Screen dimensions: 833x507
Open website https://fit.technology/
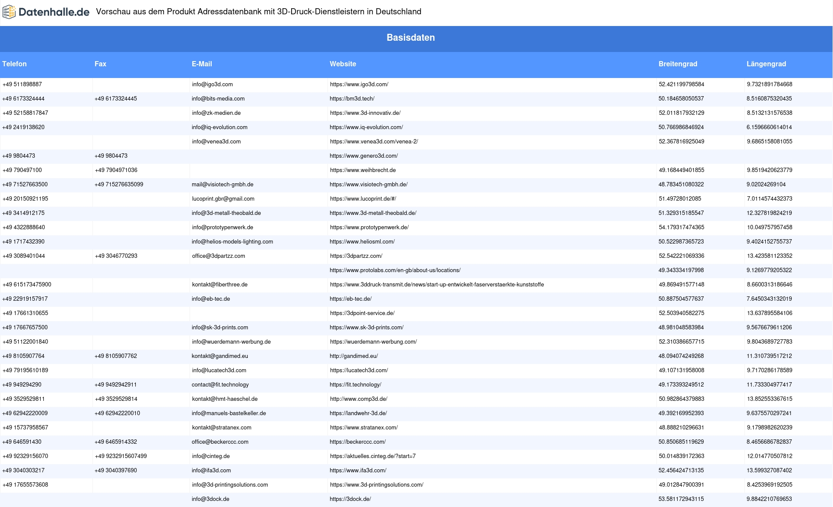(x=355, y=385)
